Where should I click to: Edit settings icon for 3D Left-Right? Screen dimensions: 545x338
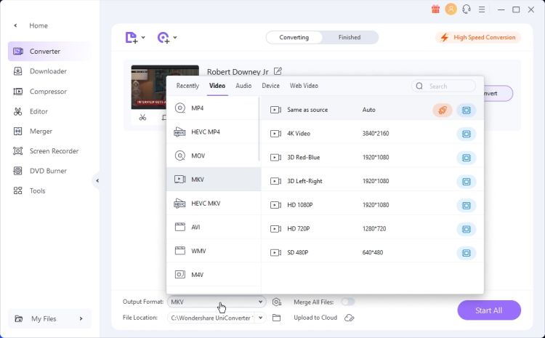pyautogui.click(x=466, y=182)
